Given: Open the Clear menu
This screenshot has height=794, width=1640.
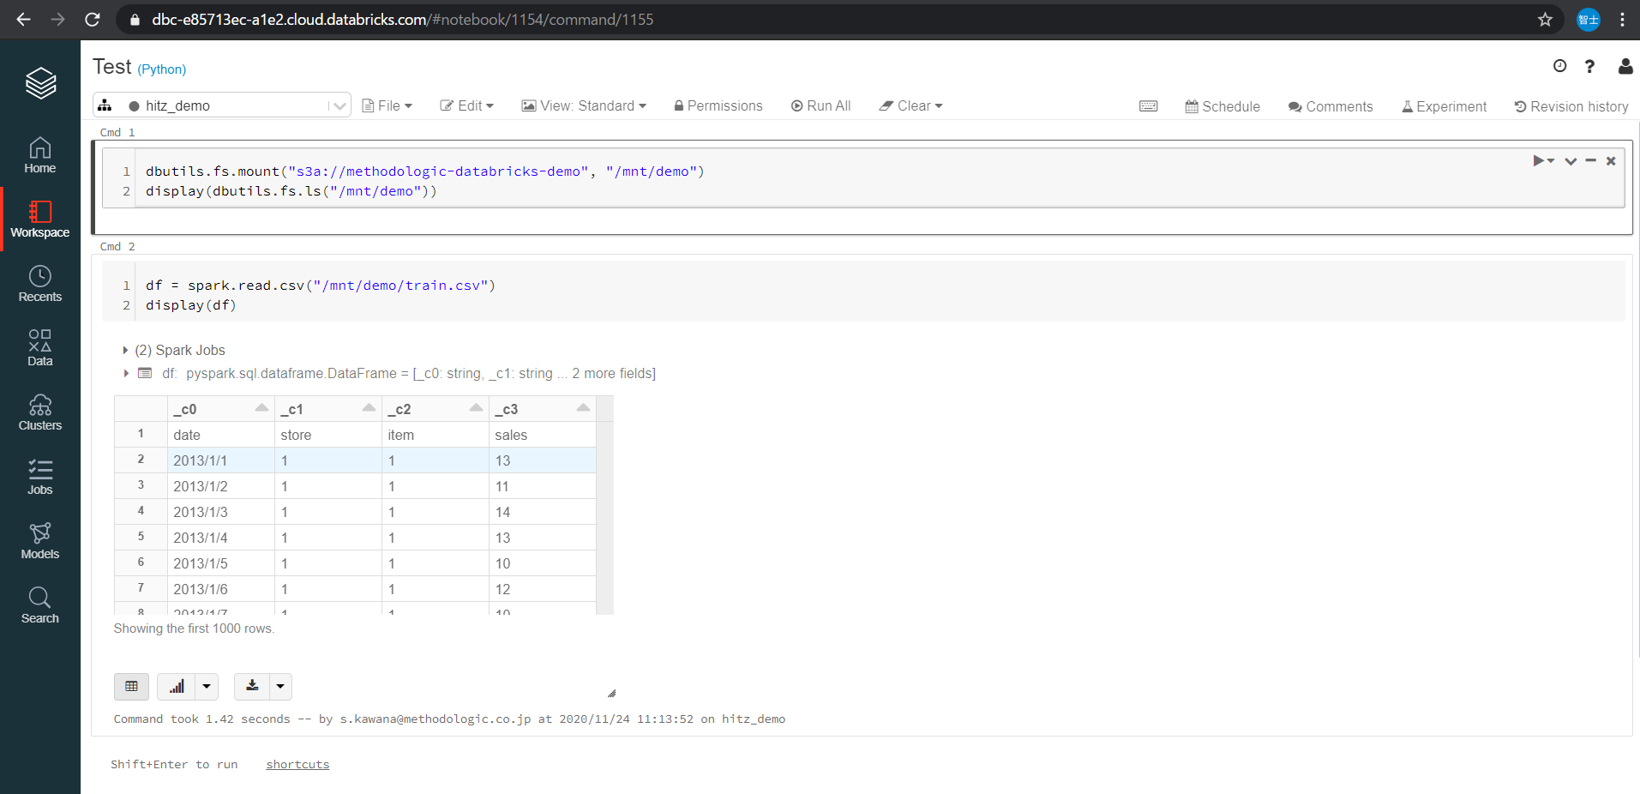Looking at the screenshot, I should (910, 105).
